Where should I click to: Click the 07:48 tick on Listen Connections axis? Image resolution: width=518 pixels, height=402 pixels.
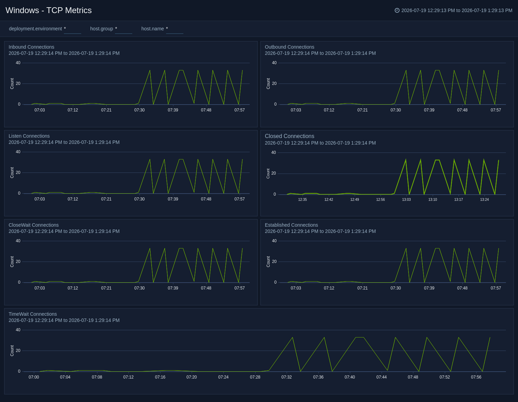pos(206,199)
